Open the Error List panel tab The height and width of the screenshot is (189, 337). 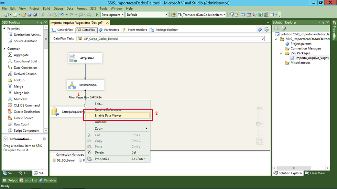[28, 180]
